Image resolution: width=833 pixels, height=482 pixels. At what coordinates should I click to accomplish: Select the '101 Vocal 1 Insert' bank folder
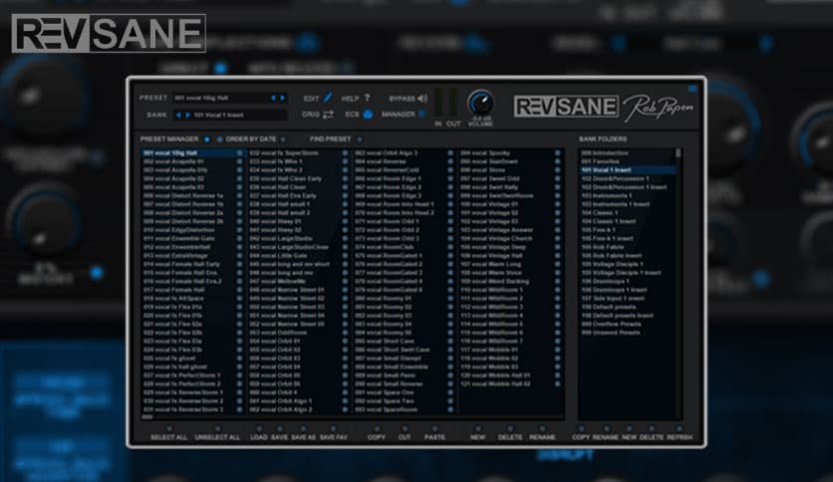click(628, 170)
